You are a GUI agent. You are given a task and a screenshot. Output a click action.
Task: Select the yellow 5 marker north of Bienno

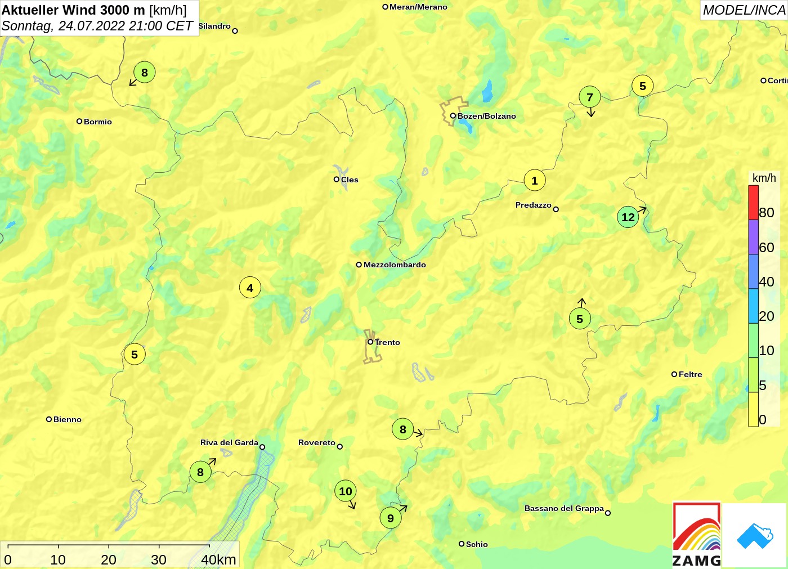135,355
